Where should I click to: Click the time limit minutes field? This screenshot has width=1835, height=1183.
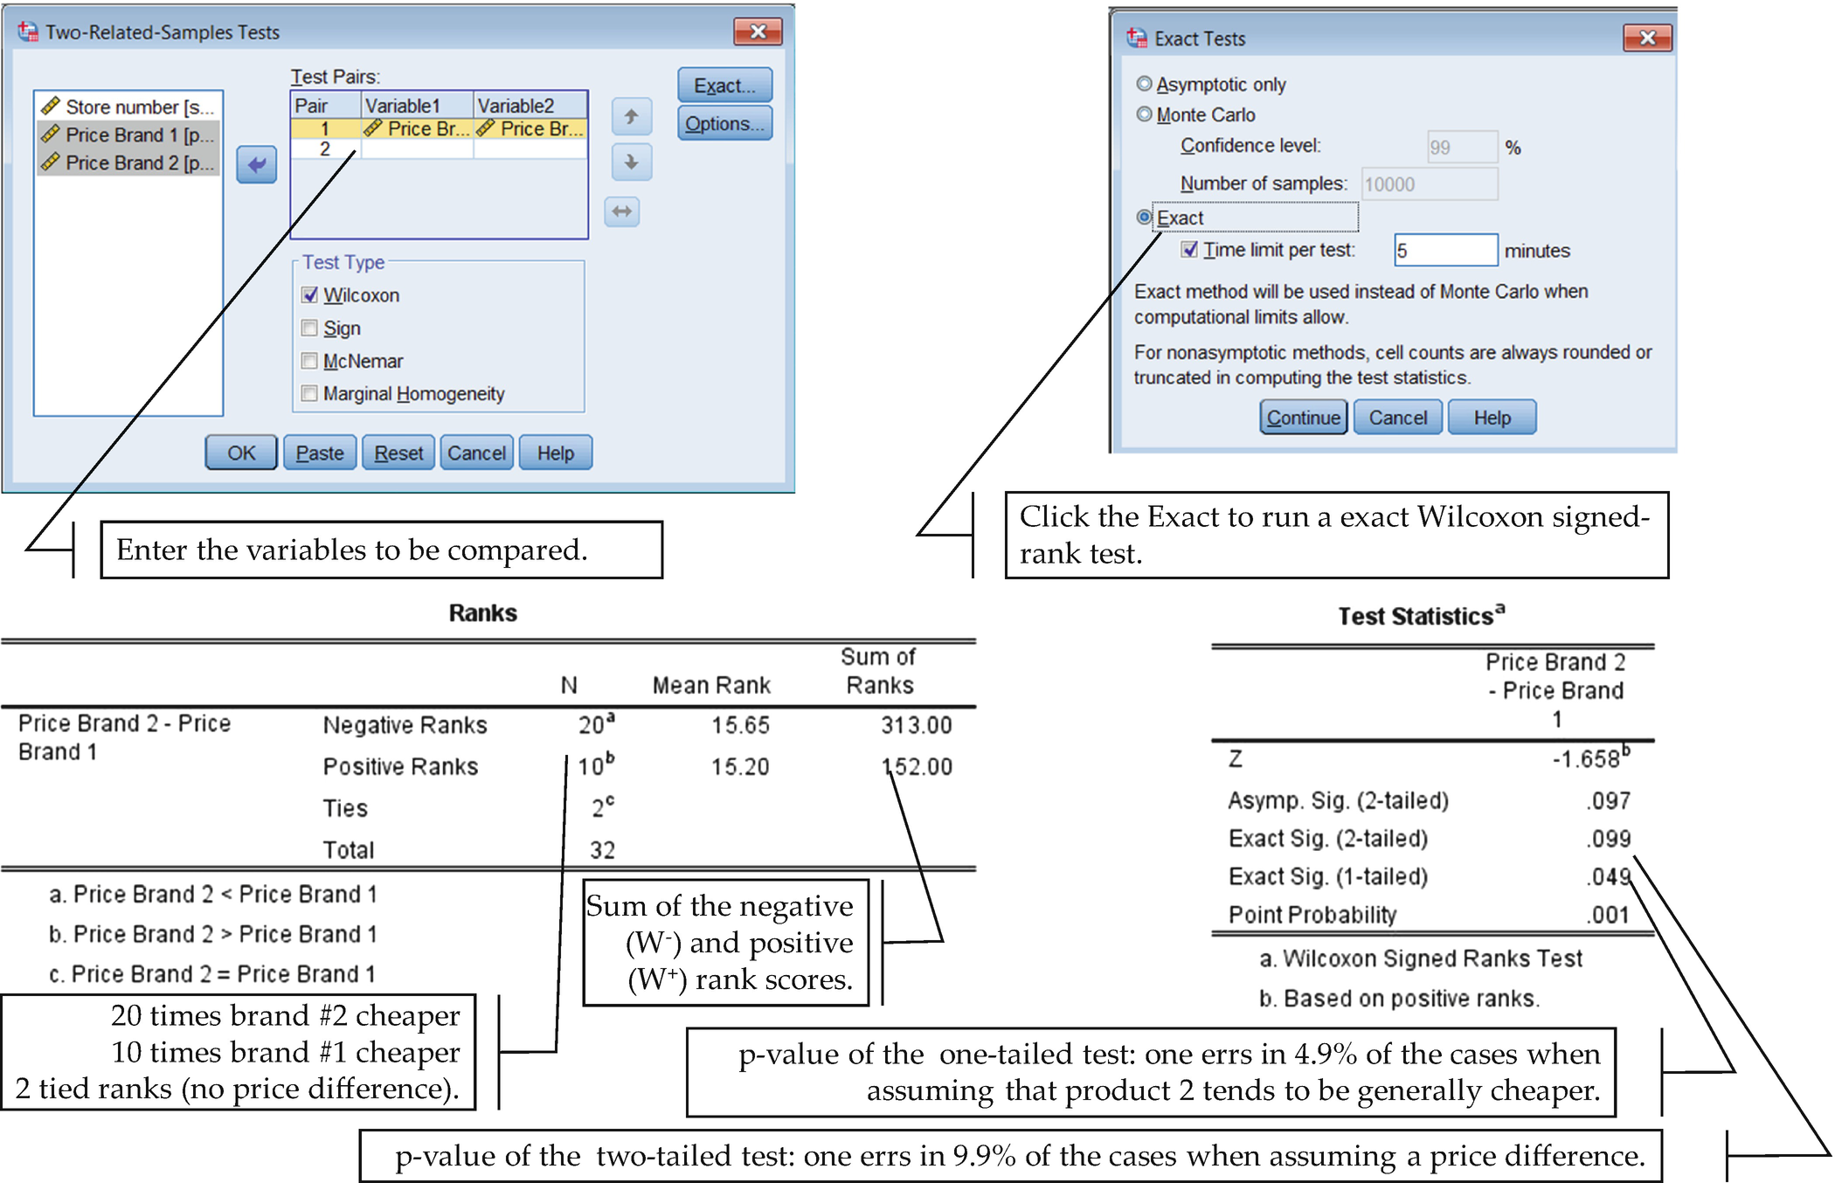(x=1444, y=251)
